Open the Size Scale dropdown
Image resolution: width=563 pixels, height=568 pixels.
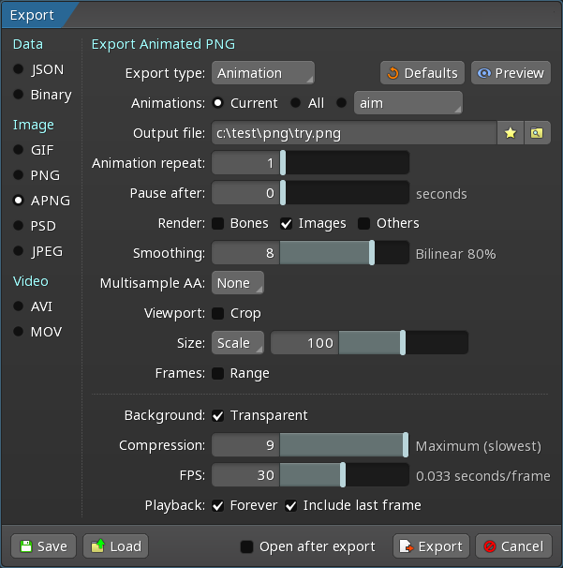coord(238,343)
